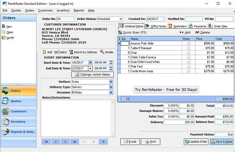This screenshot has height=152, width=235.
Task: Click the Discount percentage field
Action: (x=171, y=106)
